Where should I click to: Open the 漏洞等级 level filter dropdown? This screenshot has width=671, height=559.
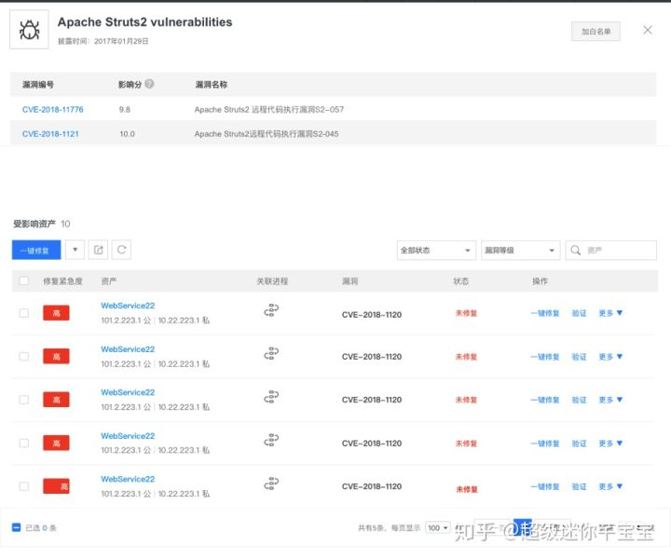tap(520, 251)
